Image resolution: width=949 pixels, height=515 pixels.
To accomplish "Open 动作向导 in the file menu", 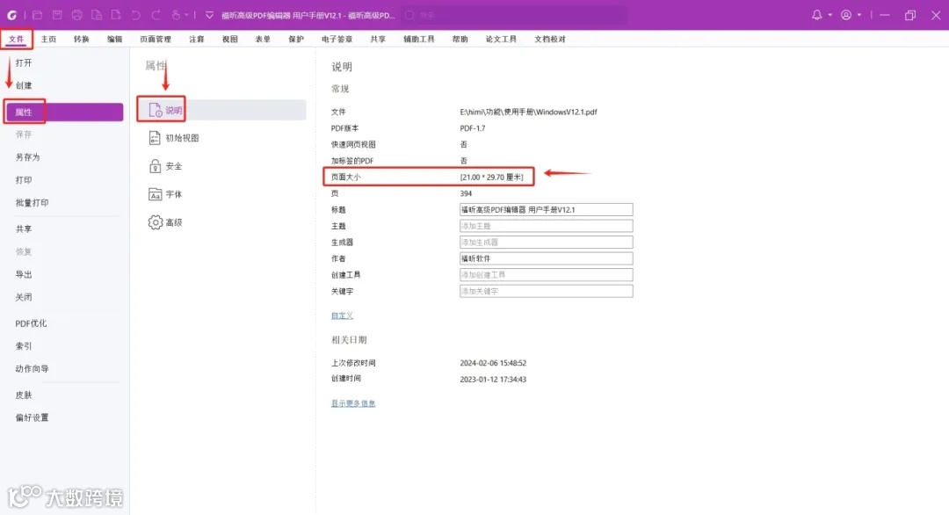I will coord(32,368).
